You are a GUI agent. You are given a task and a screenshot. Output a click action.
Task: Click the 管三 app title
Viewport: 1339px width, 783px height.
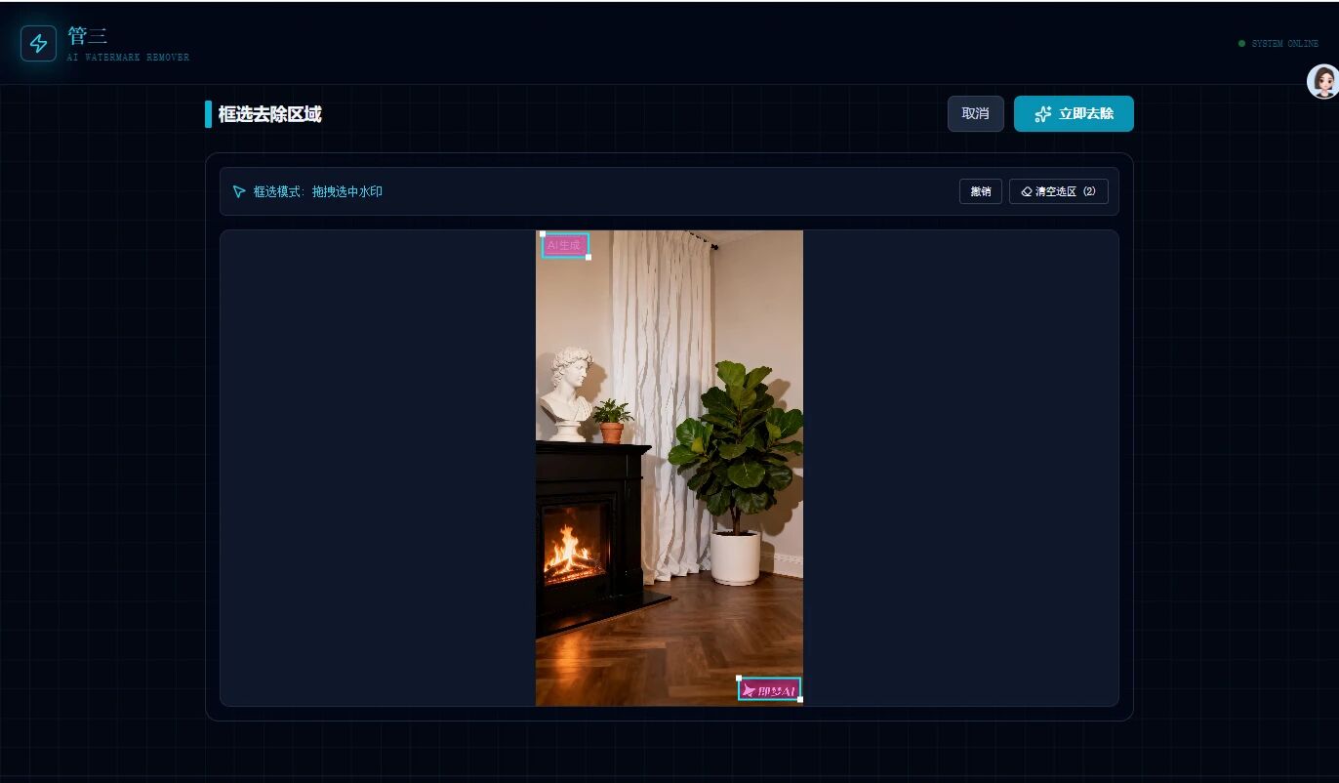point(88,37)
